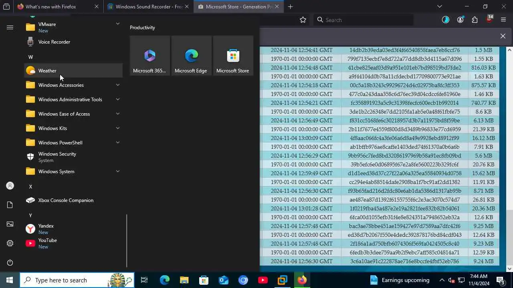513x288 pixels.
Task: Open Pictures from Start sidebar
Action: [x=10, y=224]
